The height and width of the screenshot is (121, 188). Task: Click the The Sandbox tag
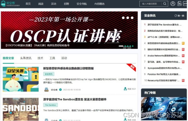[x=51, y=105]
